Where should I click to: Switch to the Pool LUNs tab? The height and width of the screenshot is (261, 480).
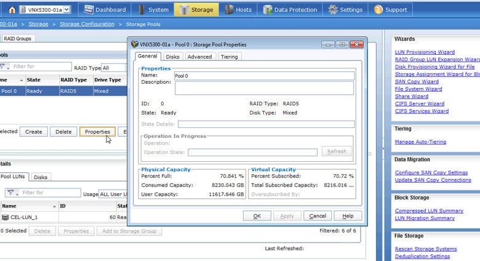14,177
